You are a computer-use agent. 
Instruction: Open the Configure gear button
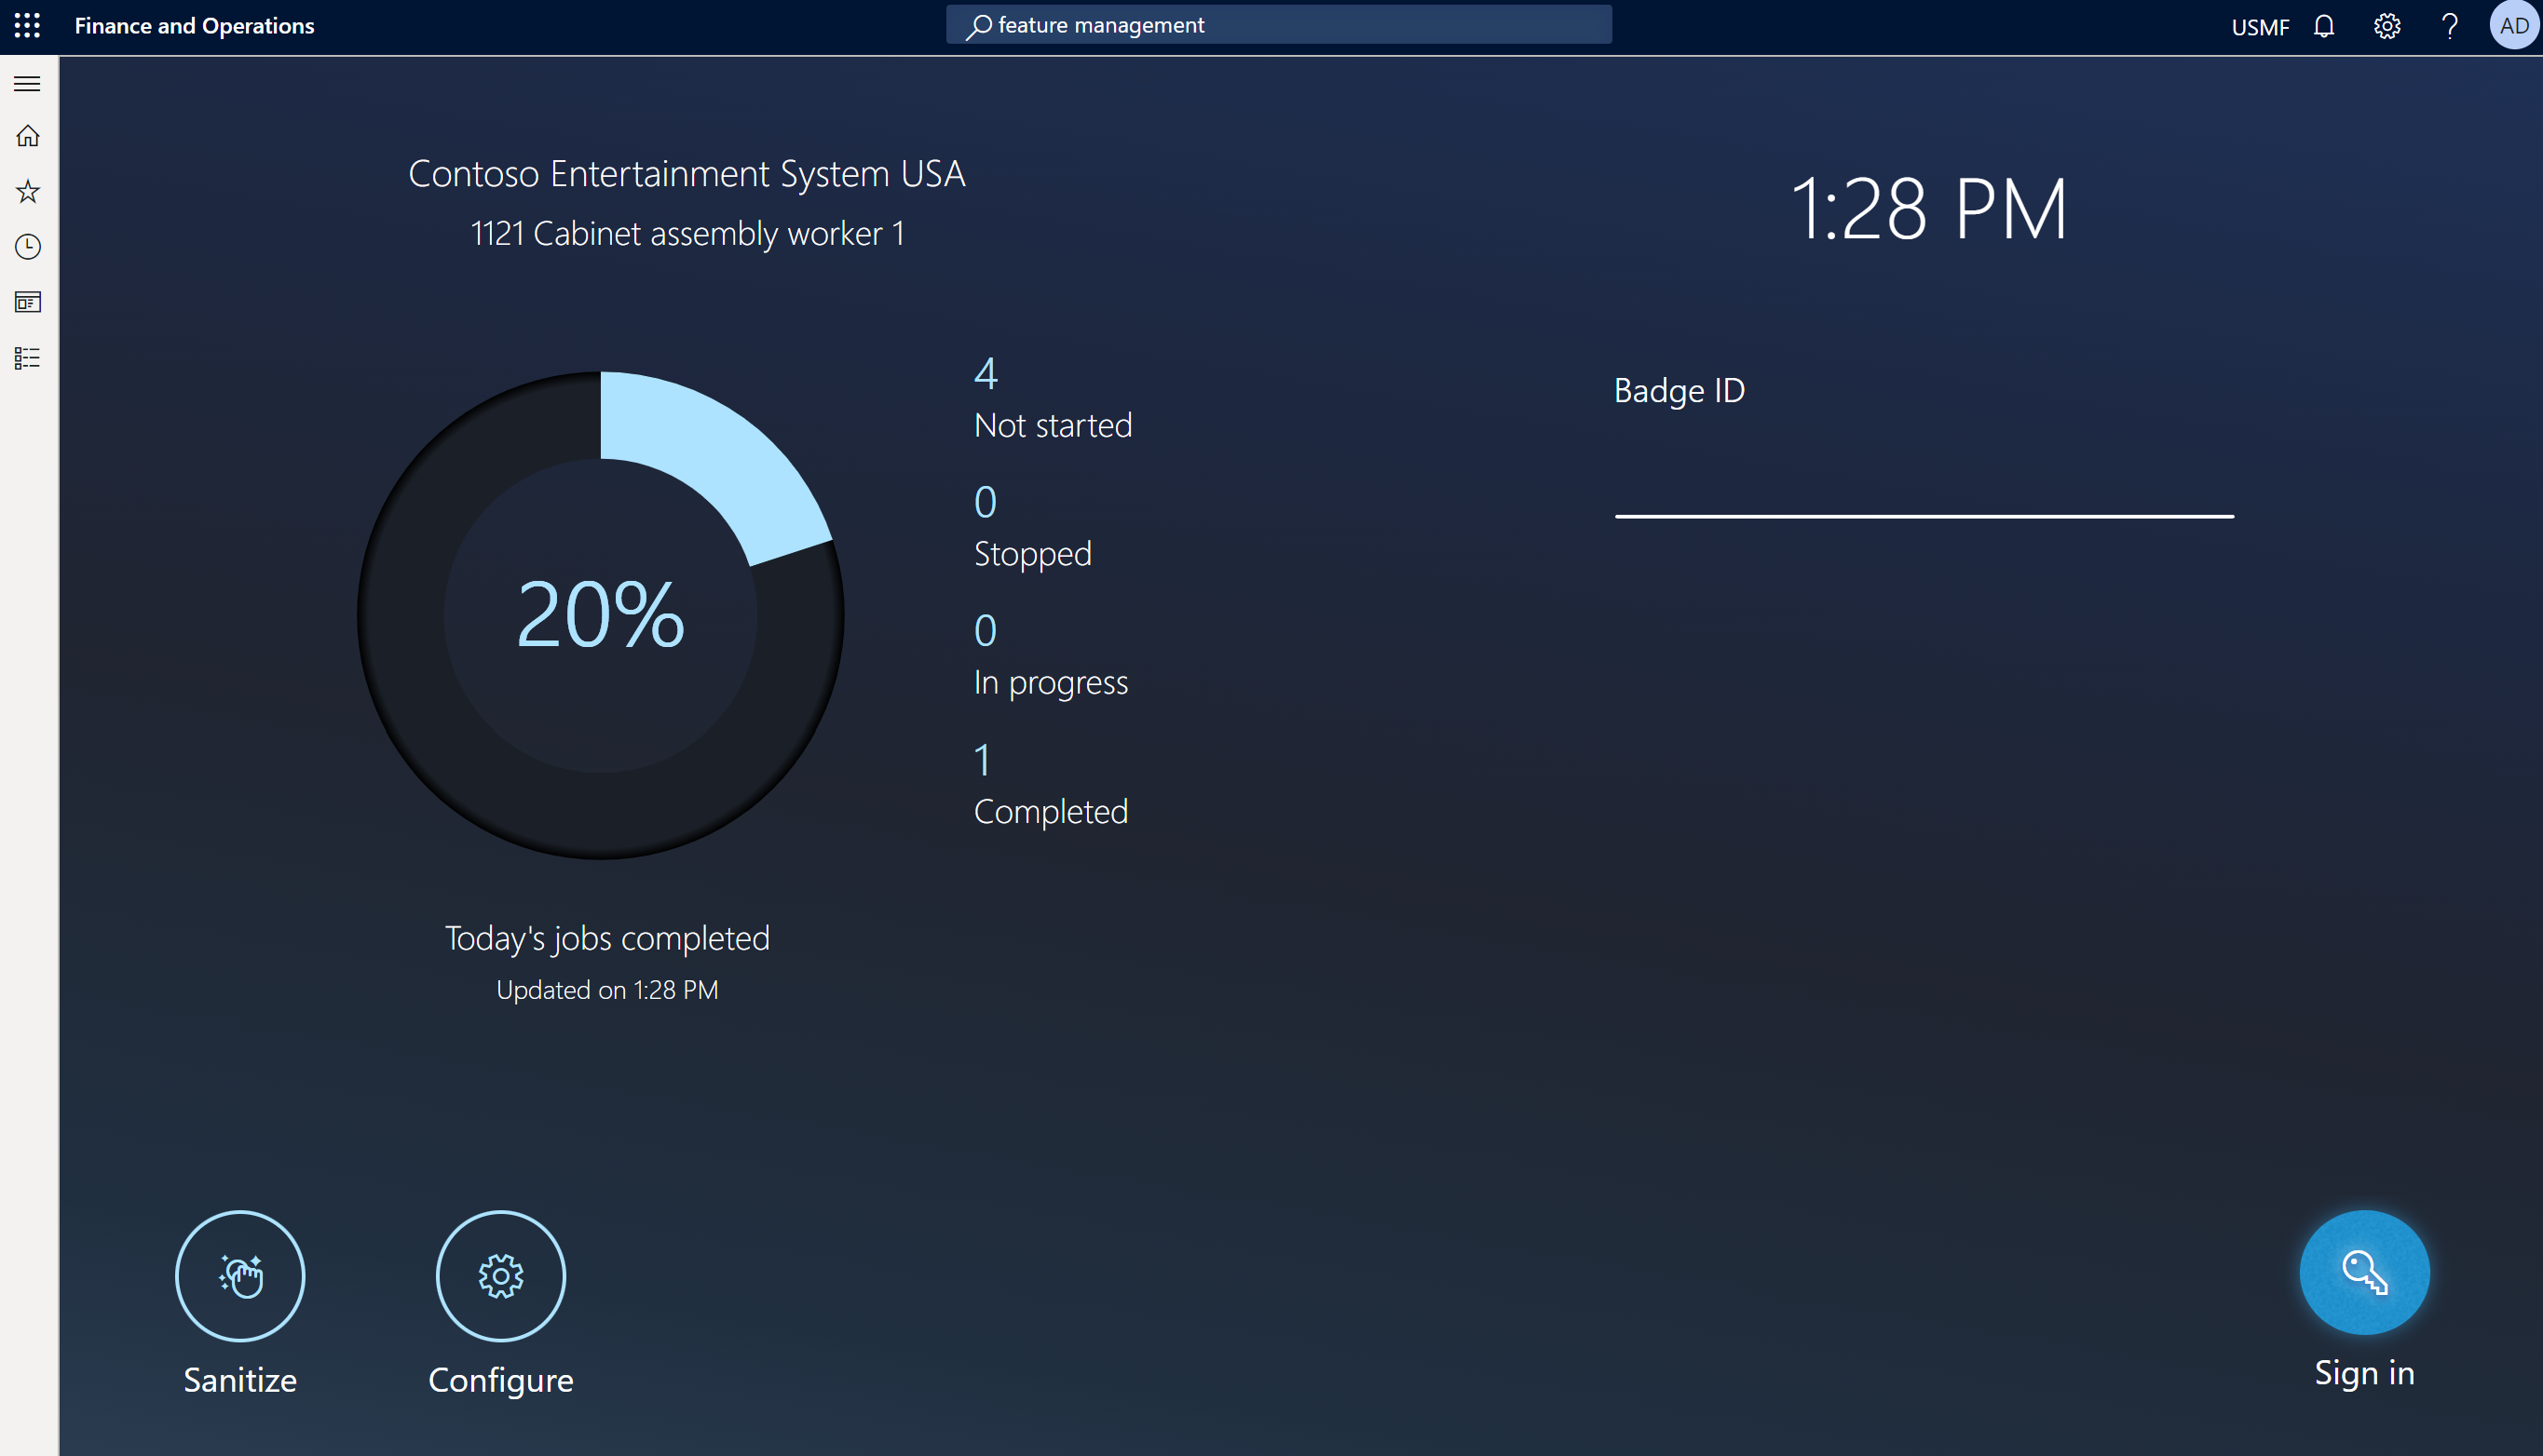[x=500, y=1276]
